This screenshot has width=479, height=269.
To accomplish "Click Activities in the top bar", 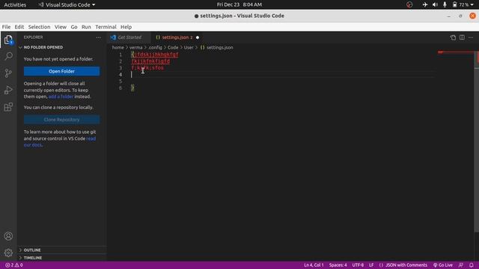I will click(15, 4).
